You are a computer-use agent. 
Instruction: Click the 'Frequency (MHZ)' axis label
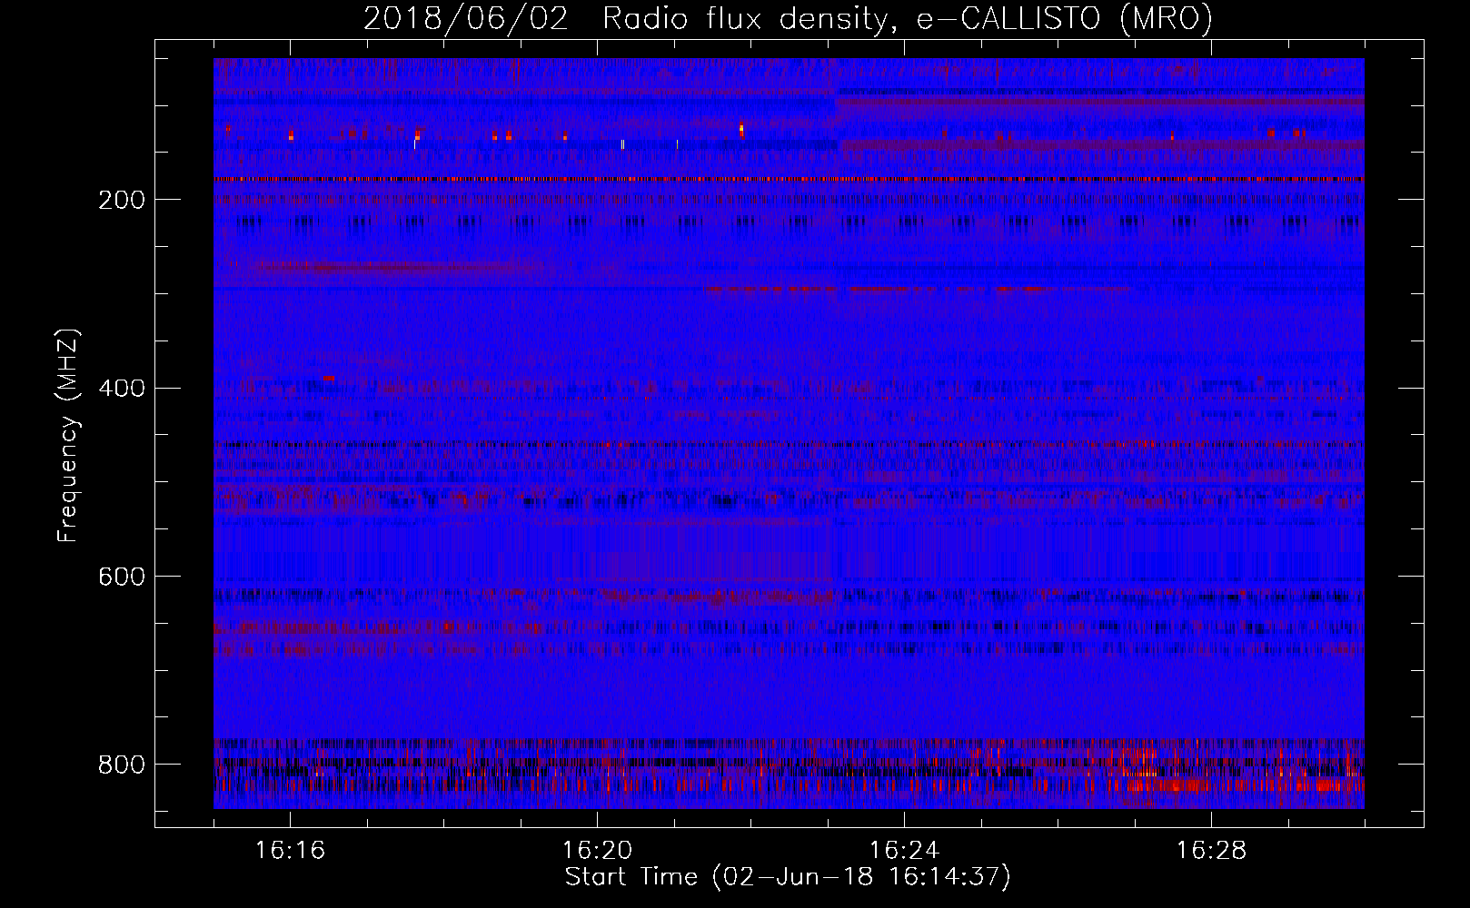click(x=68, y=435)
